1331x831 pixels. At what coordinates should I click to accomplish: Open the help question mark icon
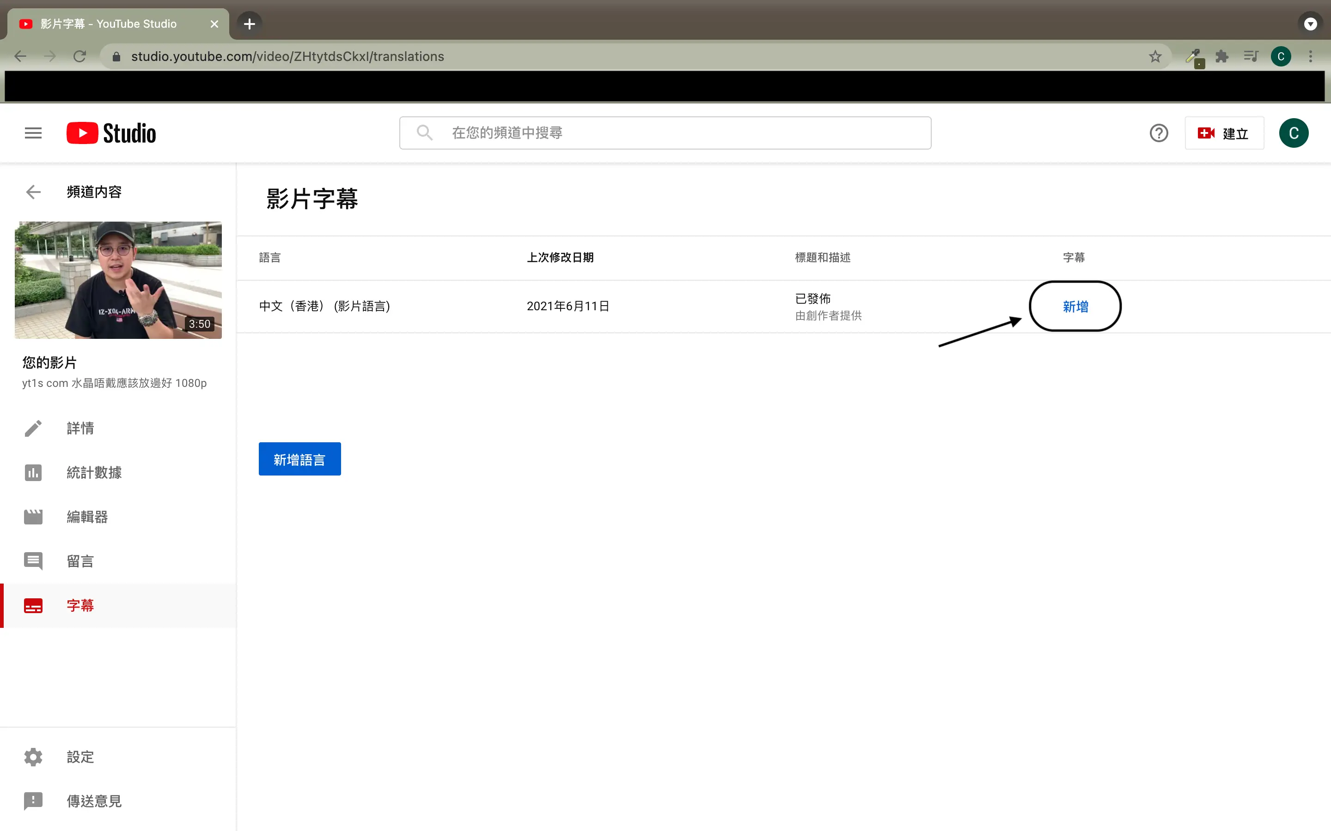1158,133
